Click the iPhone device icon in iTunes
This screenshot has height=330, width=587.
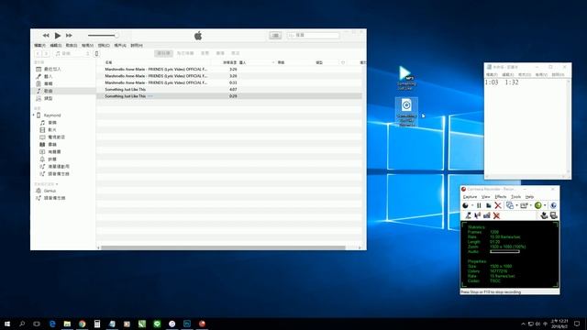coord(96,54)
